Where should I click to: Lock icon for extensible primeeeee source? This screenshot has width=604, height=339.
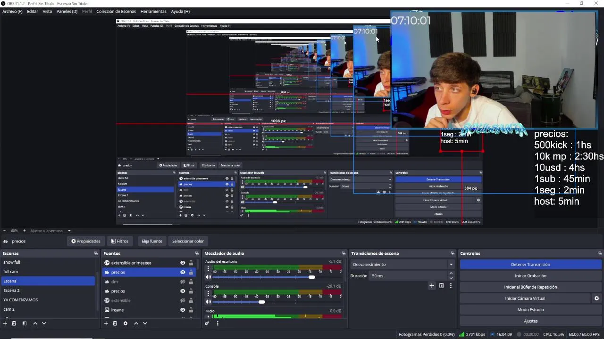click(191, 263)
